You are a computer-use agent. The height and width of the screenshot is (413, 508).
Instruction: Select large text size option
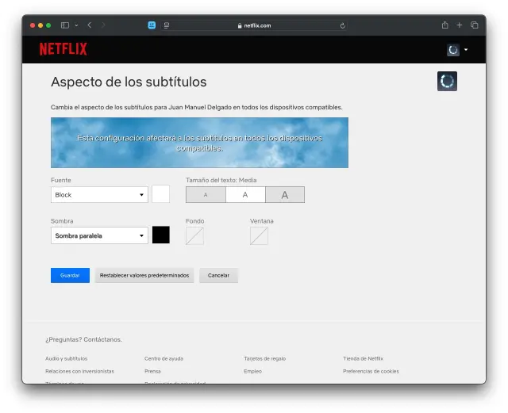pos(285,195)
